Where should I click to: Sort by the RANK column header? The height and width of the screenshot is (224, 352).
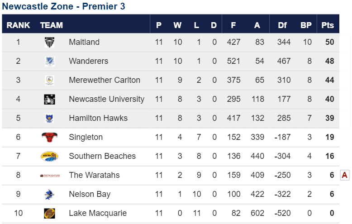pyautogui.click(x=18, y=25)
